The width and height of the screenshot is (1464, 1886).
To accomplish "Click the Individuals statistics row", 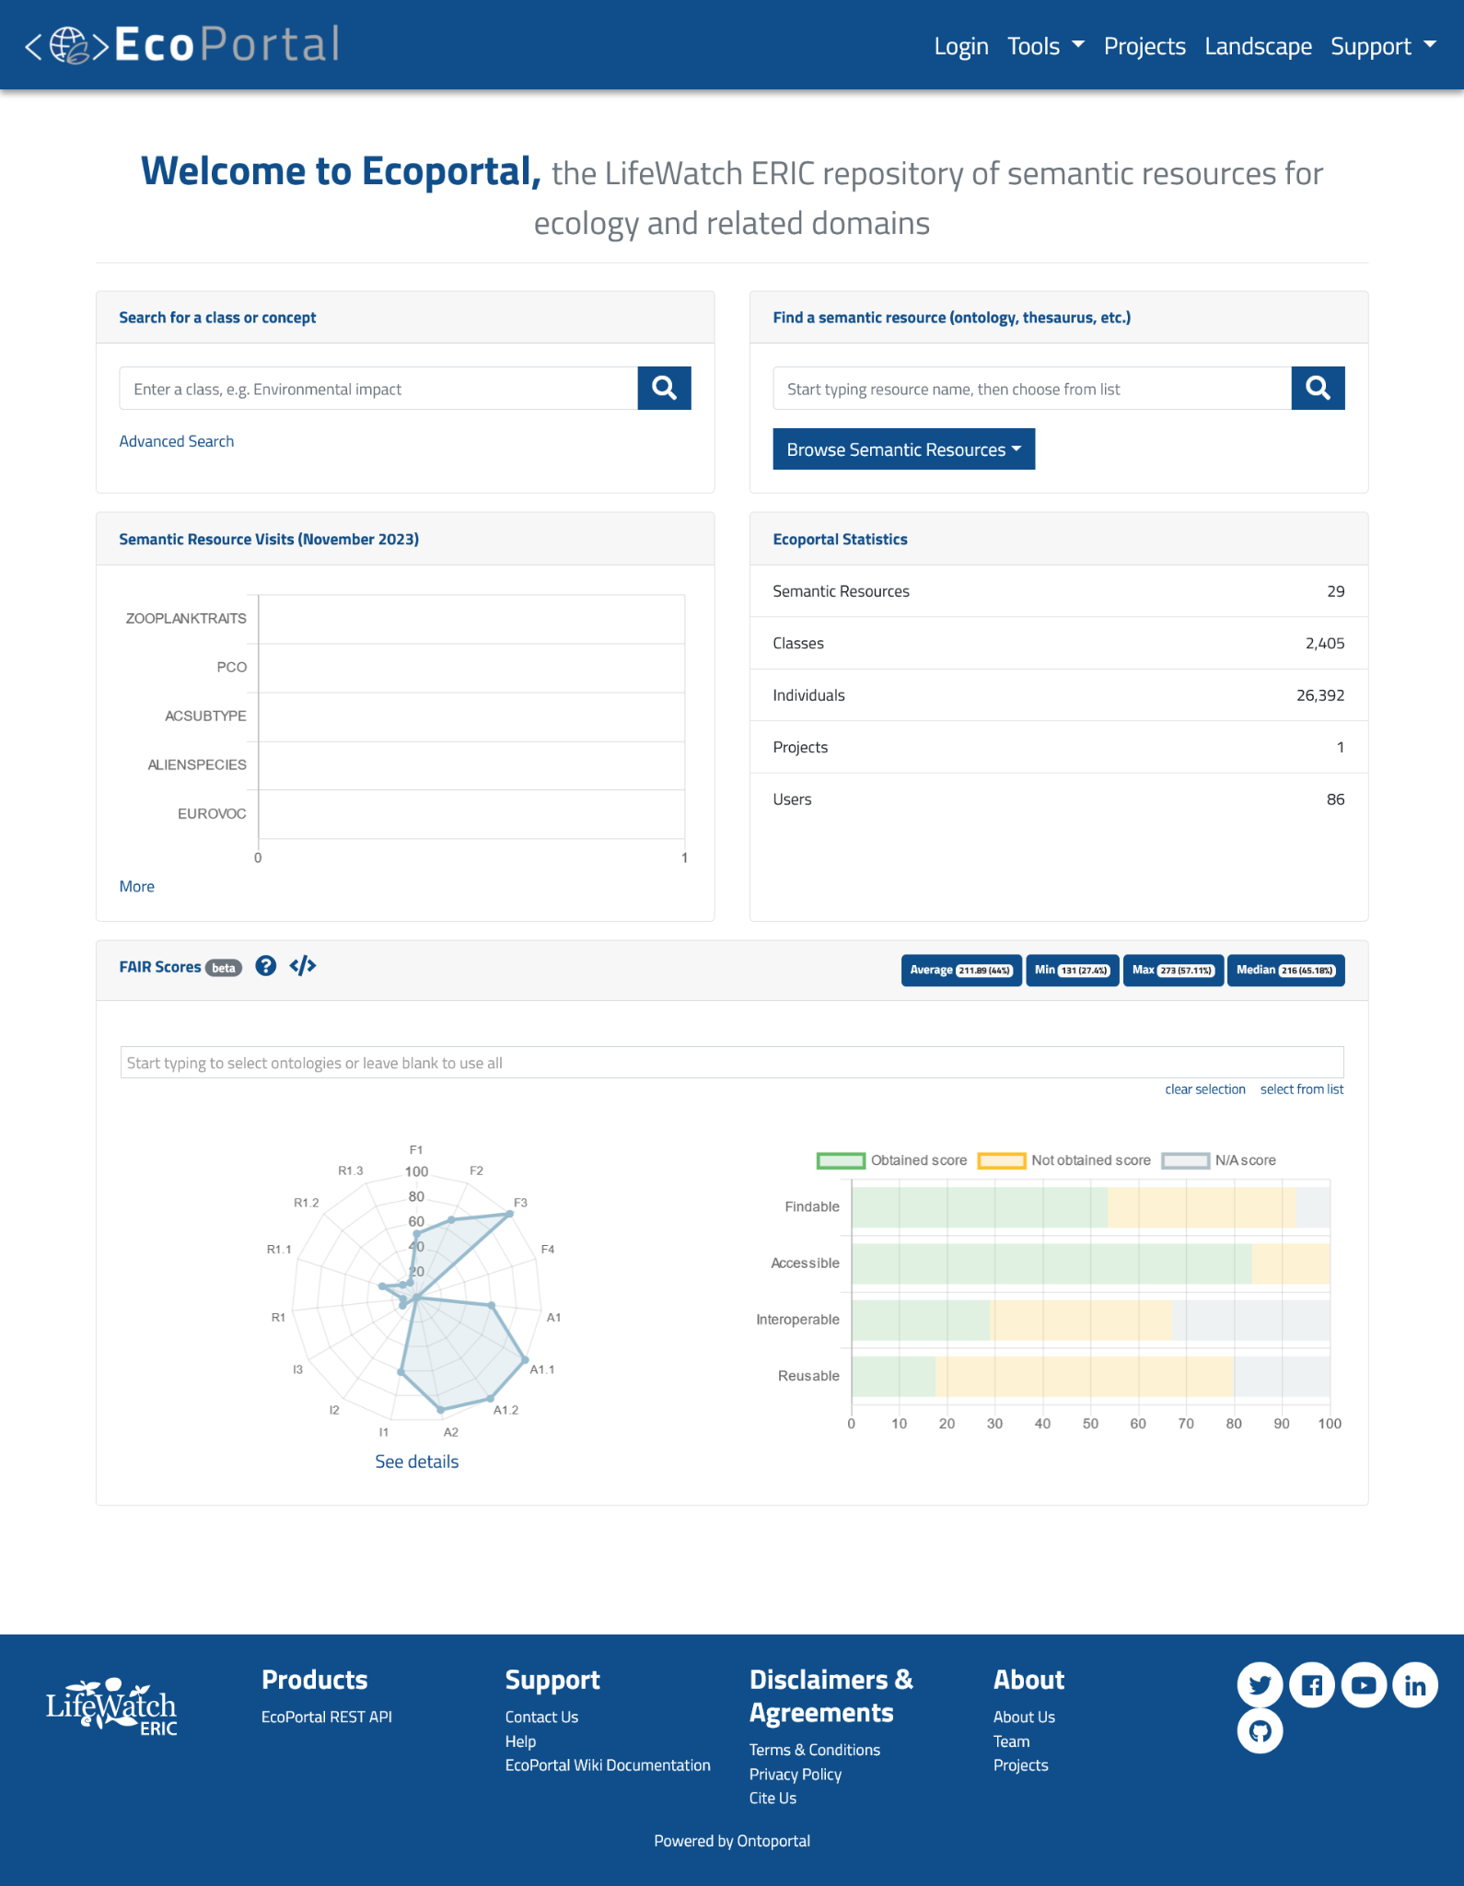I will pyautogui.click(x=1059, y=695).
